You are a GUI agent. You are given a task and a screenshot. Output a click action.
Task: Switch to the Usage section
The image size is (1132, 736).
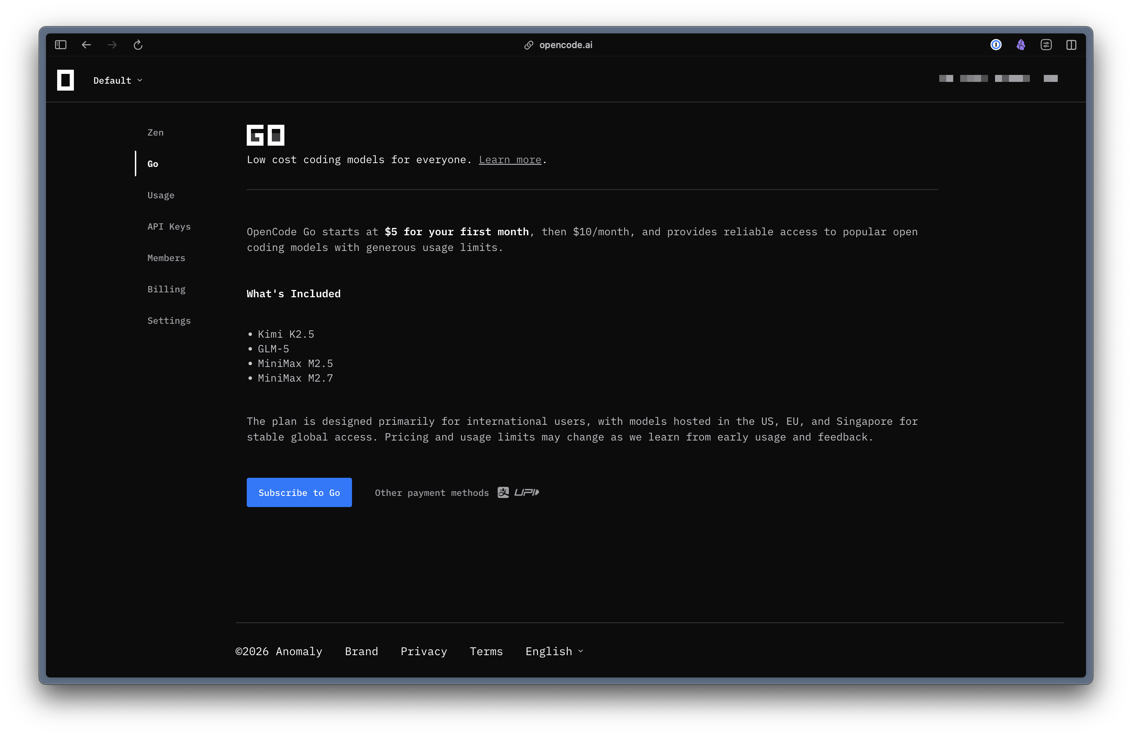point(161,195)
